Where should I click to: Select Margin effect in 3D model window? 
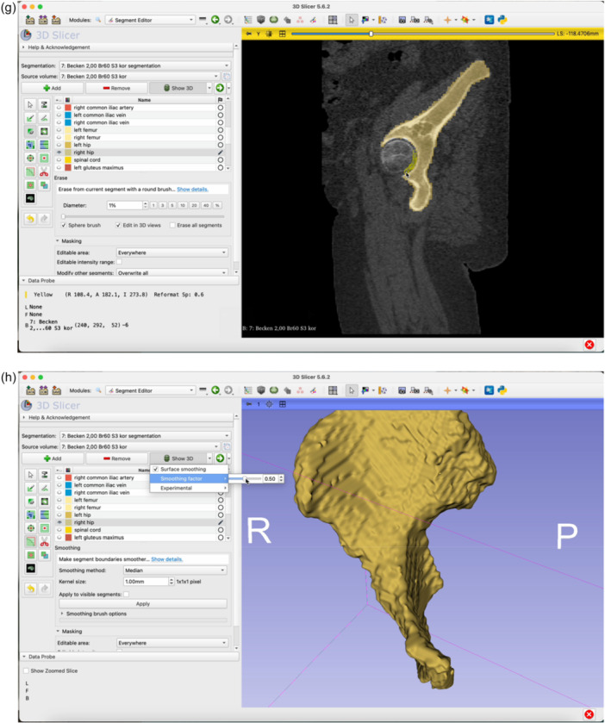pyautogui.click(x=31, y=528)
